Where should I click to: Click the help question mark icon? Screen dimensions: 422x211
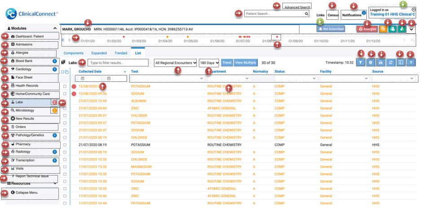tap(411, 62)
